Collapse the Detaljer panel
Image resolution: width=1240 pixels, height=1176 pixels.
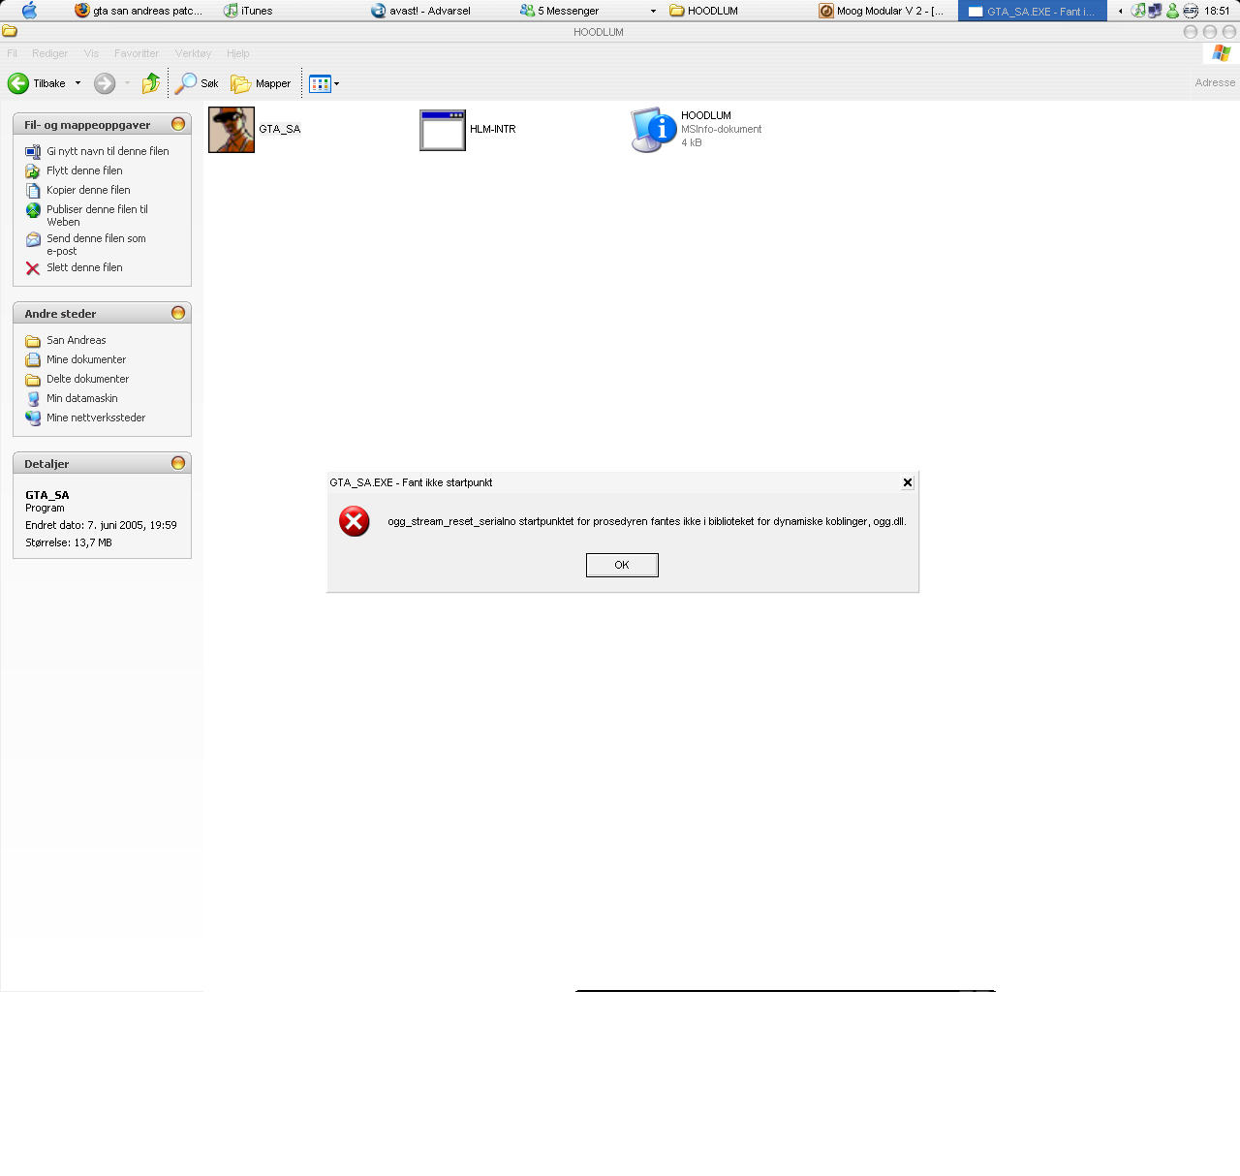coord(178,463)
